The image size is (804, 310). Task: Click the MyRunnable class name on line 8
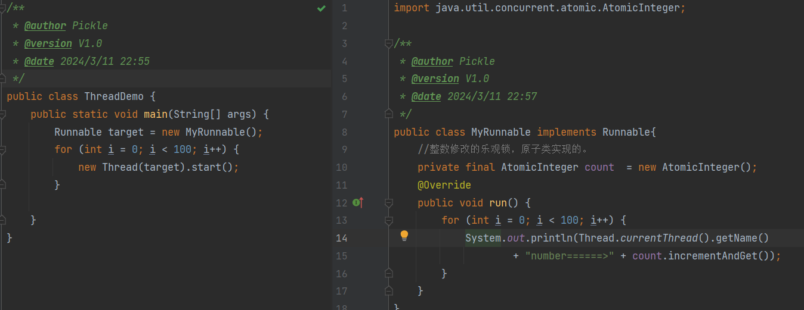501,132
